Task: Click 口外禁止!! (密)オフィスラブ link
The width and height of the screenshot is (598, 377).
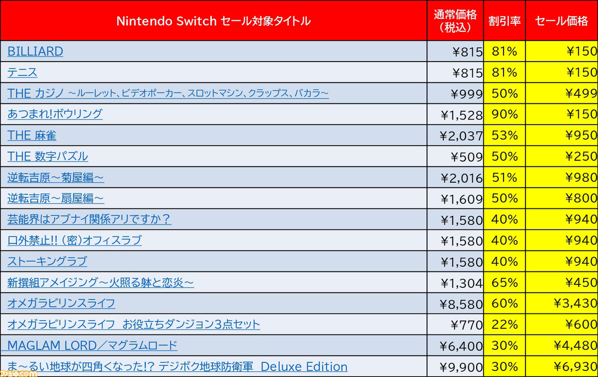Action: click(x=75, y=241)
